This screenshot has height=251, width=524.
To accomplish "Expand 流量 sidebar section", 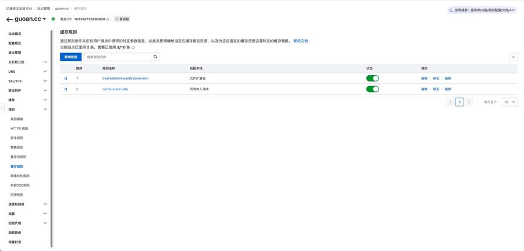I will (45, 214).
